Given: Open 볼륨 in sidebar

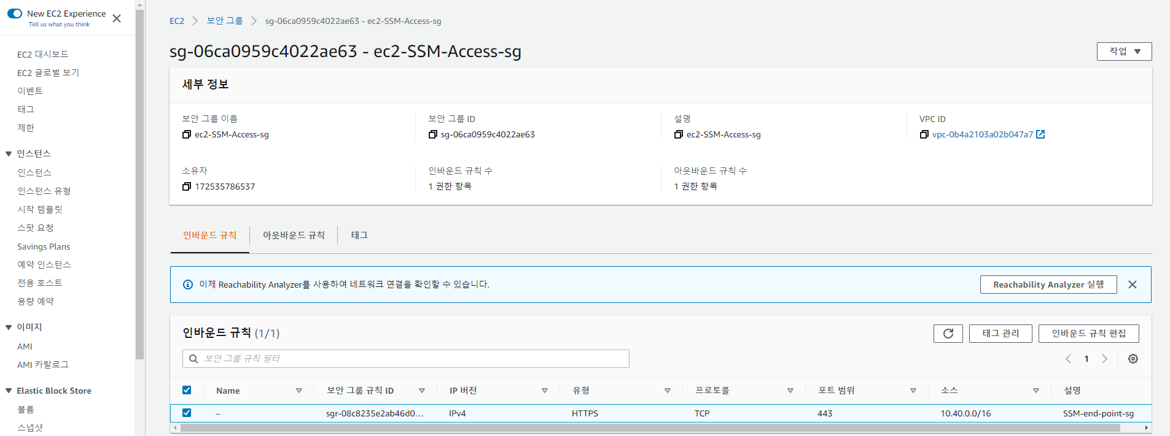Looking at the screenshot, I should point(26,410).
